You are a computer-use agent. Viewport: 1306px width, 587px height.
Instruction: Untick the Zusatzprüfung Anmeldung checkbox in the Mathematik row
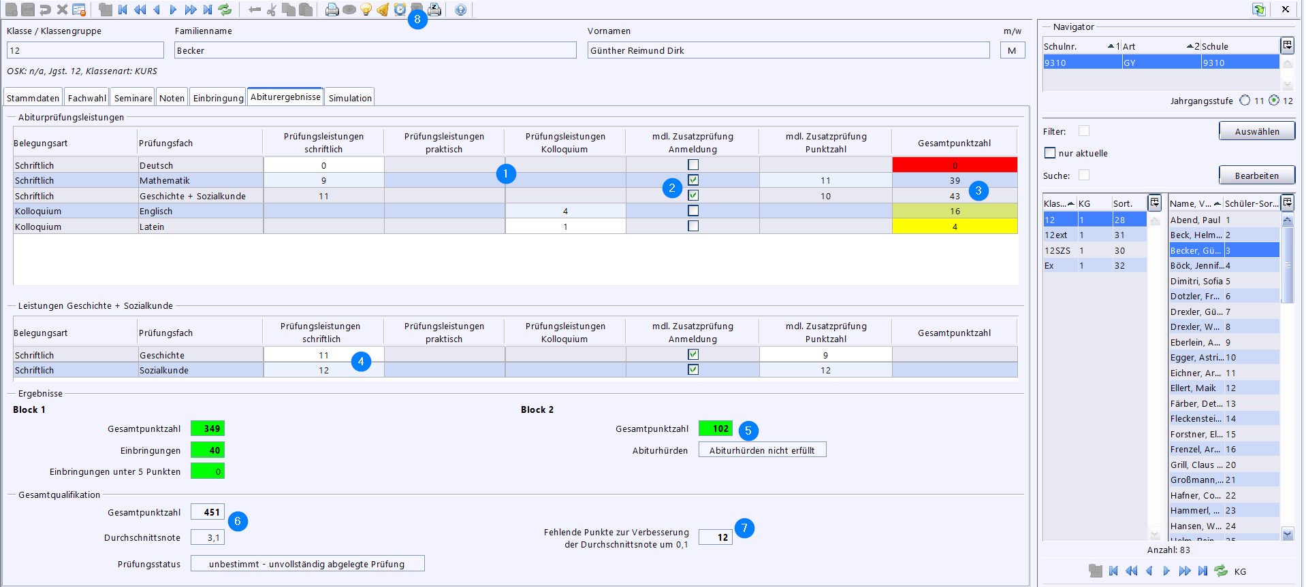click(693, 180)
